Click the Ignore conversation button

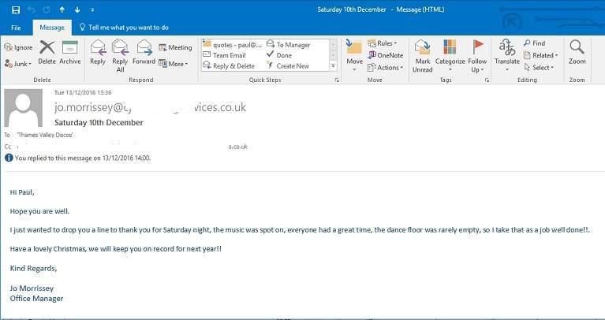pyautogui.click(x=18, y=47)
